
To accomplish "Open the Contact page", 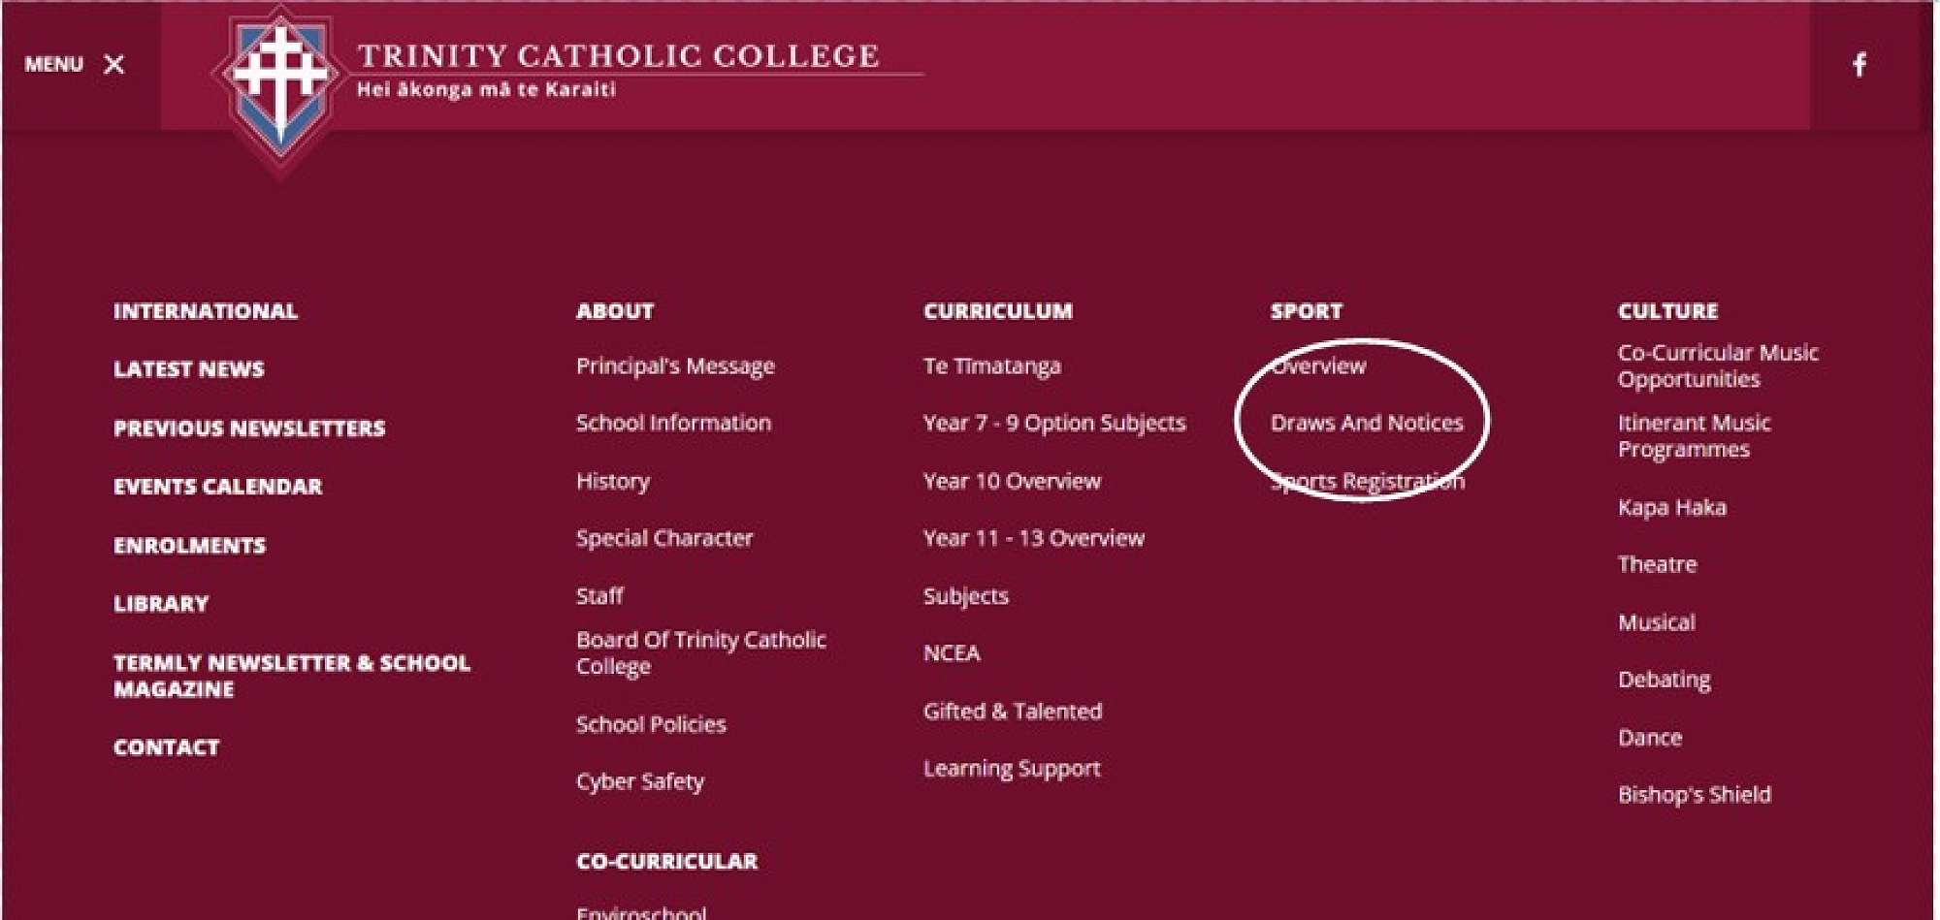I will tap(166, 747).
